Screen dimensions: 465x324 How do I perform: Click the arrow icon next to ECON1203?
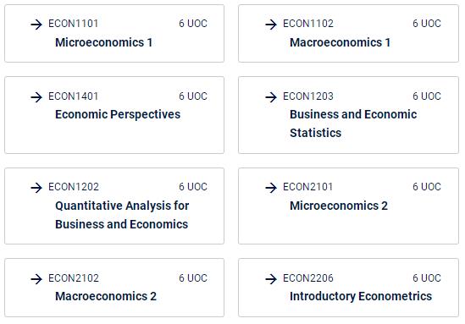[271, 96]
